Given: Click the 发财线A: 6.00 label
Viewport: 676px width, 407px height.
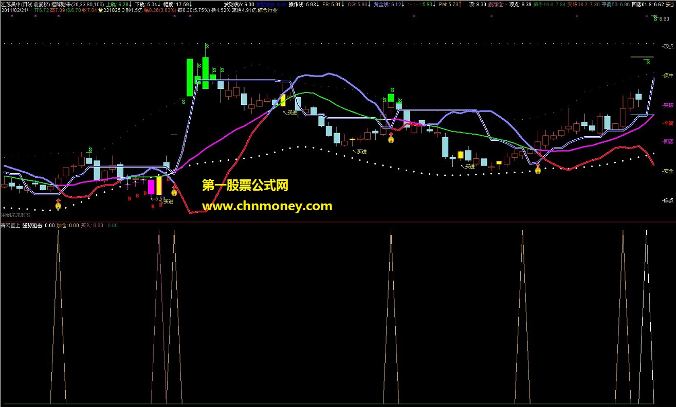Looking at the screenshot, I should (x=239, y=4).
